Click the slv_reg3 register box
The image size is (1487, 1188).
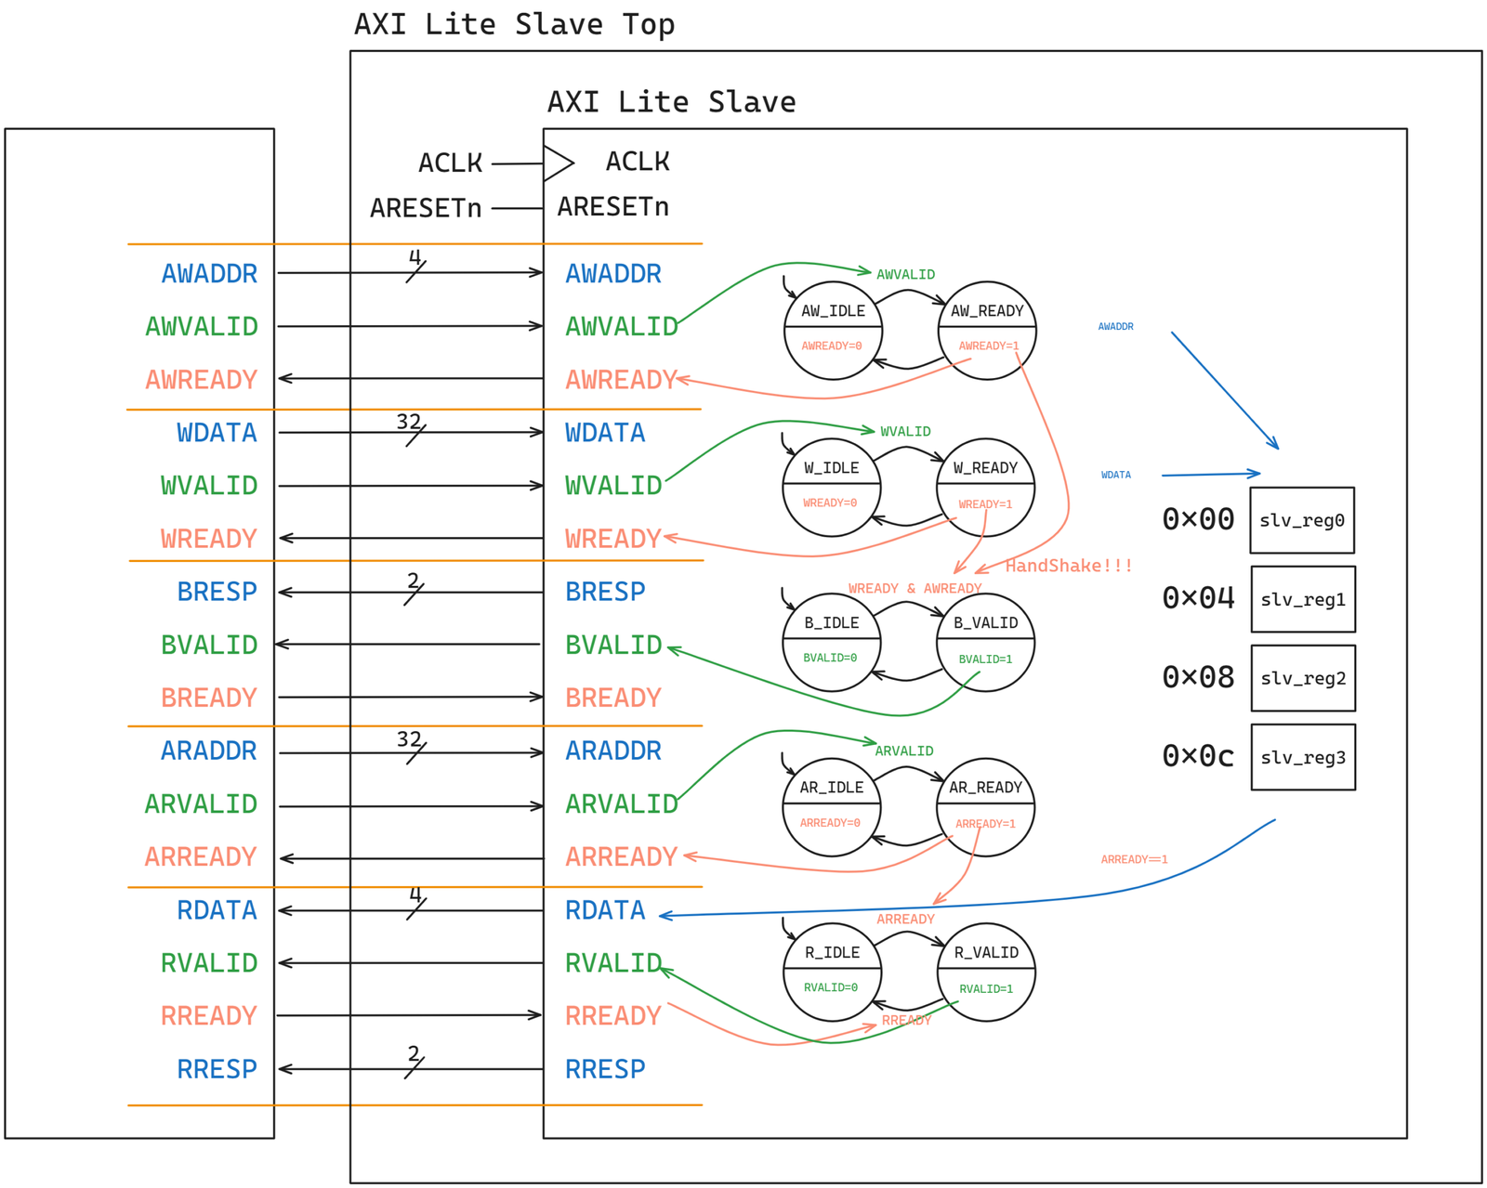[x=1303, y=757]
